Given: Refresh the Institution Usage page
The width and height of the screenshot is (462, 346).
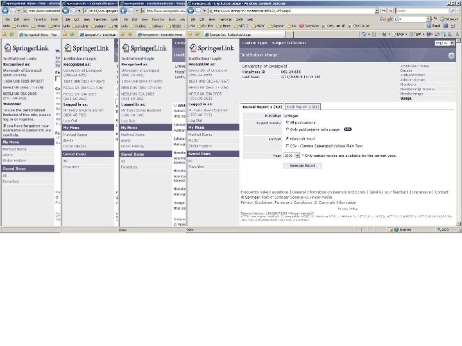Looking at the screenshot, I should point(384,11).
